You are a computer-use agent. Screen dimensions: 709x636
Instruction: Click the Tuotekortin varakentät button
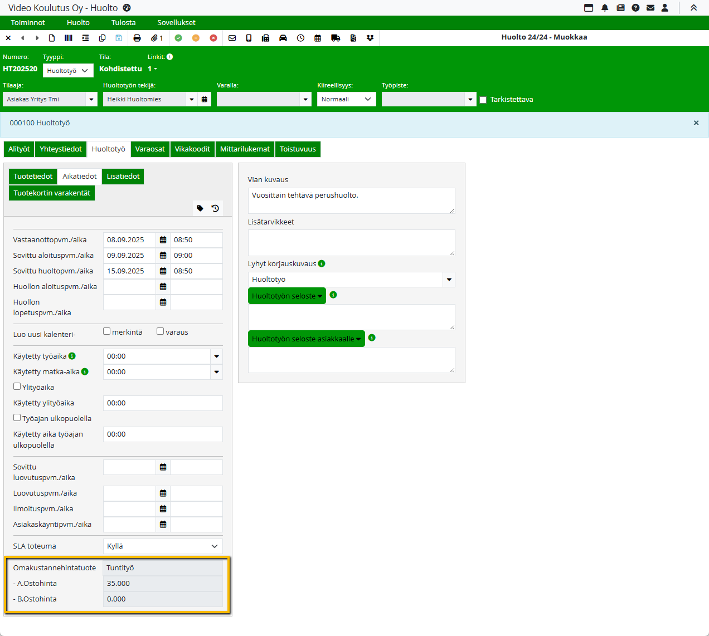52,193
